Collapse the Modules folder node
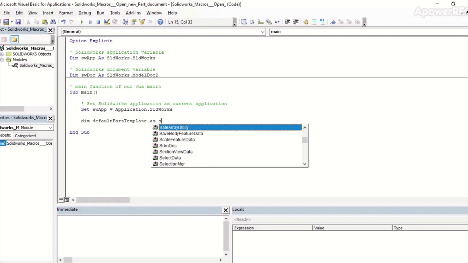 click(2, 60)
